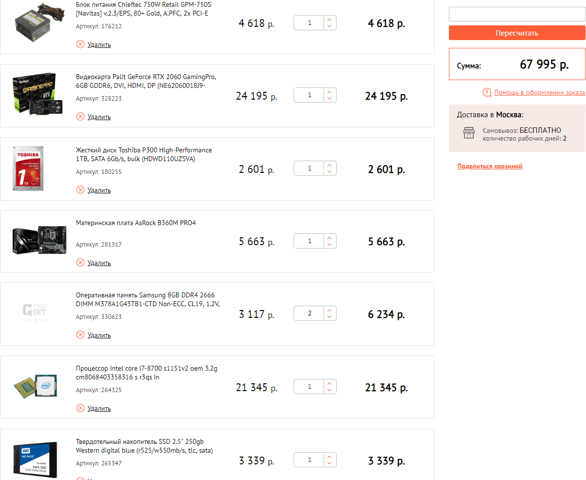
Task: Click the store pickup icon
Action: 468,133
